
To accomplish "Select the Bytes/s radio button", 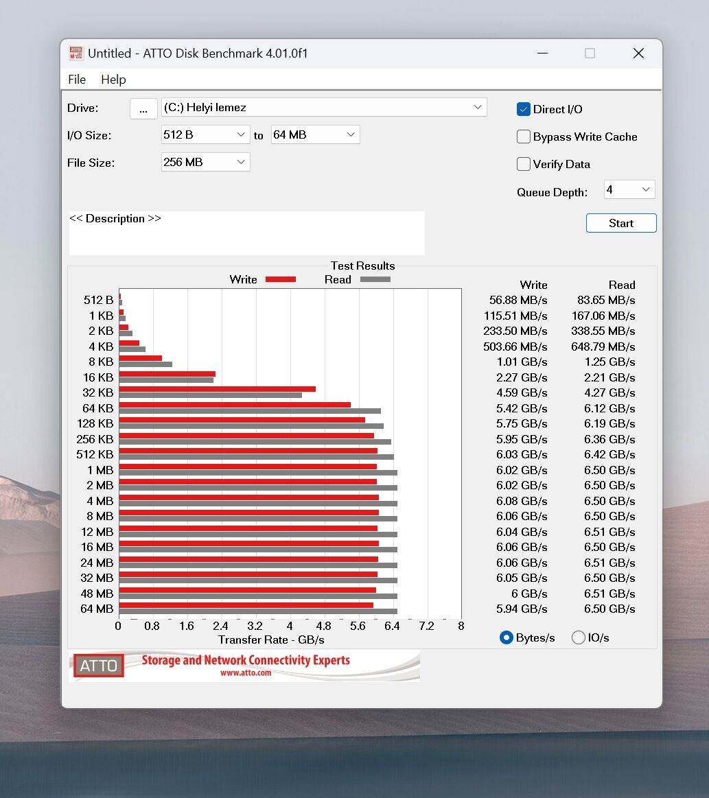I will 506,637.
